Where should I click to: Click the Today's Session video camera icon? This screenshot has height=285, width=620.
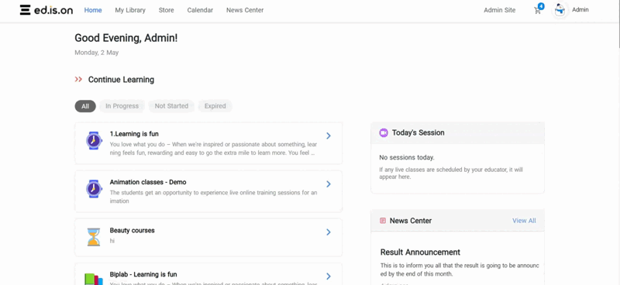click(x=384, y=132)
